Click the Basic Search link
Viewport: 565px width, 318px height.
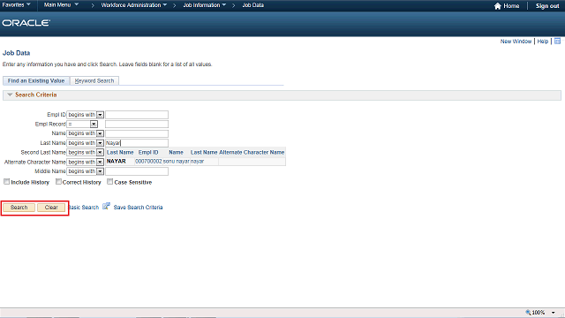(83, 208)
